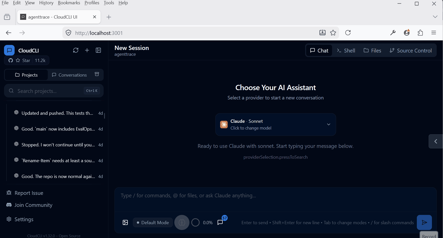This screenshot has width=443, height=238.
Task: Open the browser account profile icon
Action: click(x=407, y=33)
